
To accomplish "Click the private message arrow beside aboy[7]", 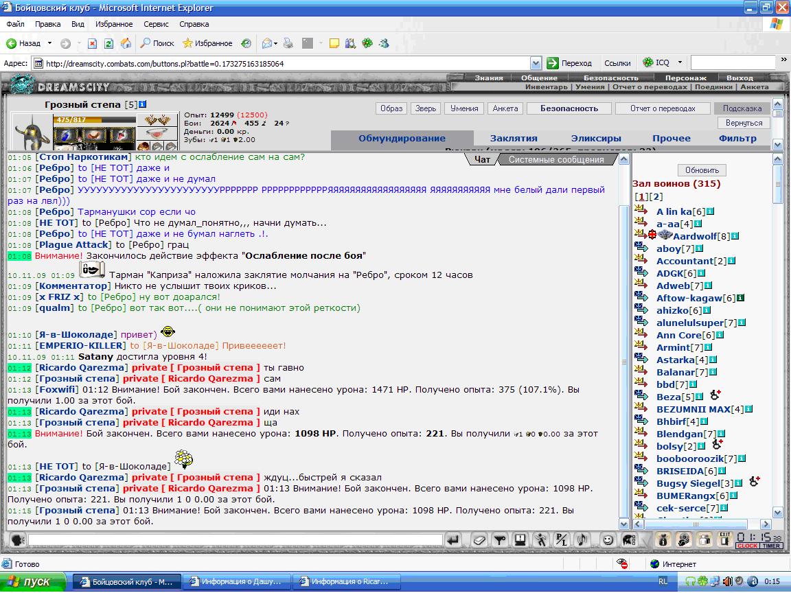I will pyautogui.click(x=641, y=248).
